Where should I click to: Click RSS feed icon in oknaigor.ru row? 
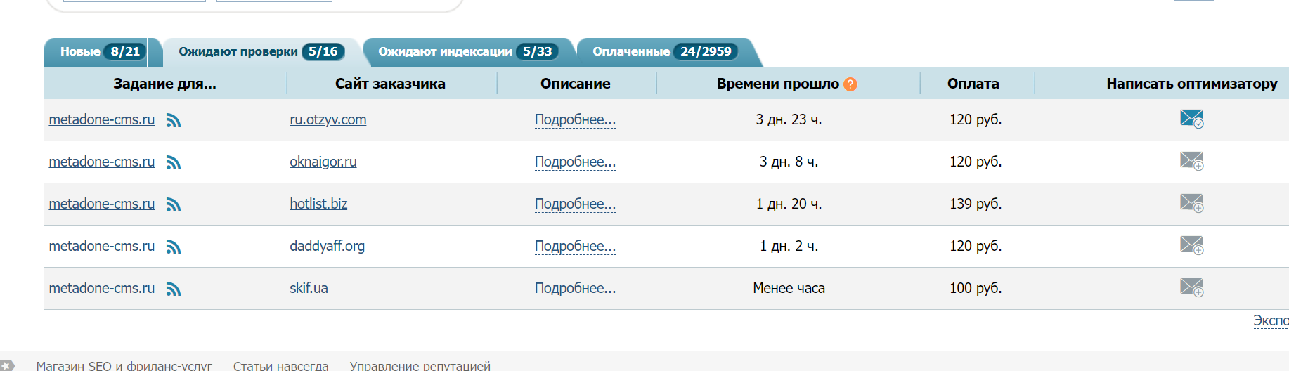(174, 163)
